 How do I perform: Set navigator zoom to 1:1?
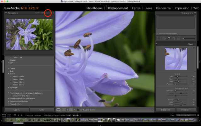[x=47, y=13]
